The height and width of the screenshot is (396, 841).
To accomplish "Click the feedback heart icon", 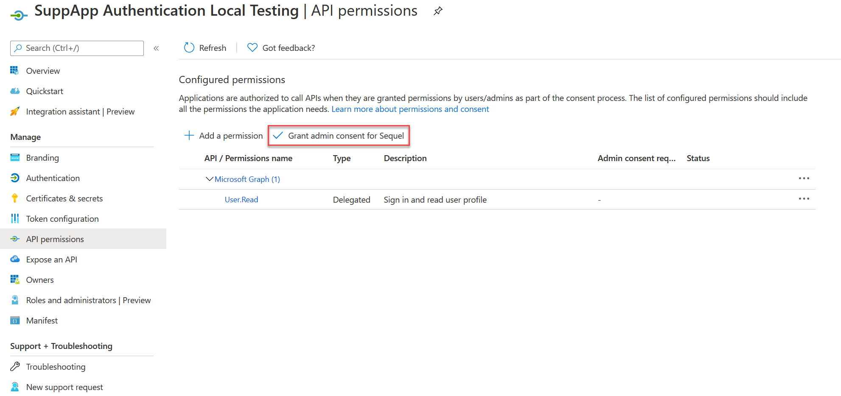I will [x=252, y=48].
